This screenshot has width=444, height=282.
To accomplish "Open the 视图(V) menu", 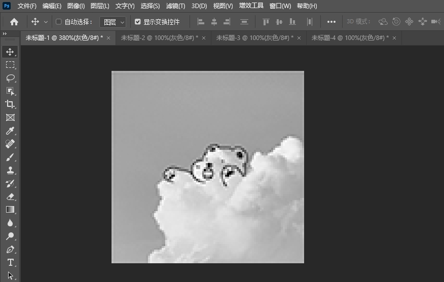I will [x=223, y=6].
